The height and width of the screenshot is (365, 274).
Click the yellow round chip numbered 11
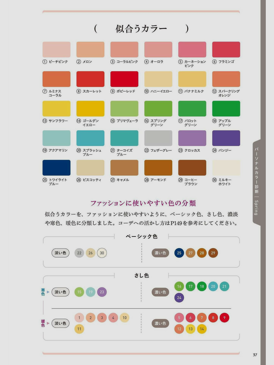(x=79, y=329)
